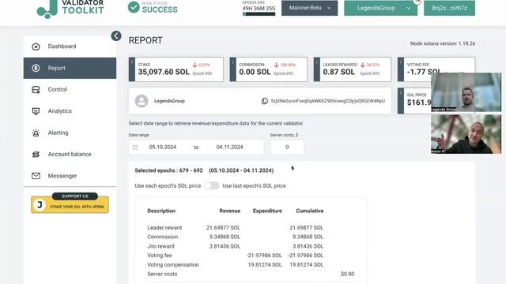Click the Account balance coins icon
The width and height of the screenshot is (506, 284).
click(x=36, y=155)
